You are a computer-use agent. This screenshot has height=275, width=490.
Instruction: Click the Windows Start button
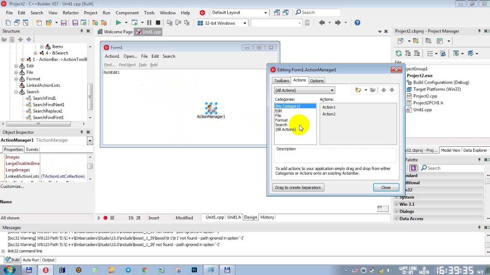pos(10,270)
